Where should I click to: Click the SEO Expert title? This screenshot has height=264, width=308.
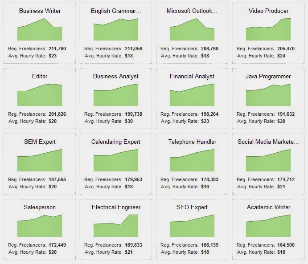[x=192, y=207]
